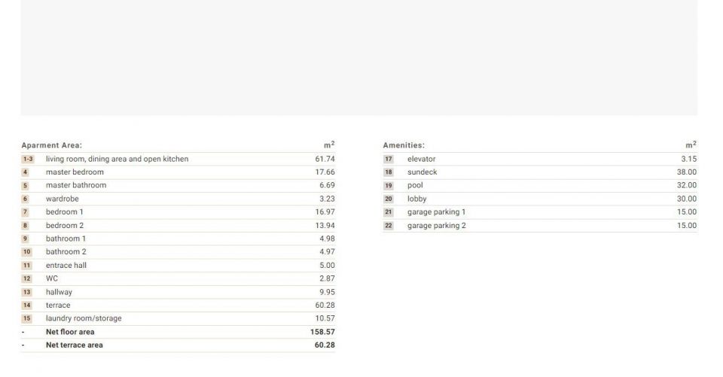Viewport: 723px width, 377px height.
Task: Click the 1-3 room number badge
Action: point(27,159)
